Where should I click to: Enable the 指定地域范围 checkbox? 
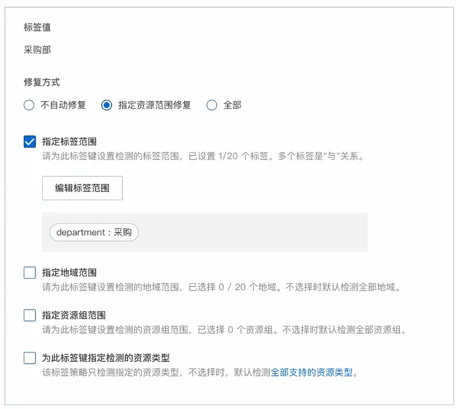30,272
